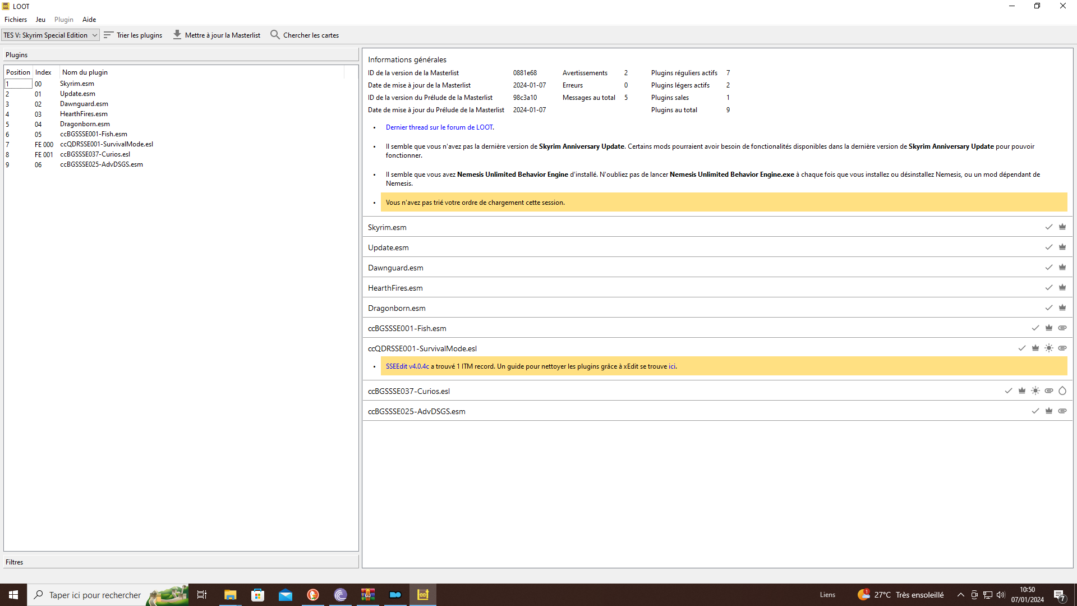This screenshot has height=606, width=1077.
Task: Open the TES V: Skyrim Special Edition game dropdown
Action: point(49,35)
